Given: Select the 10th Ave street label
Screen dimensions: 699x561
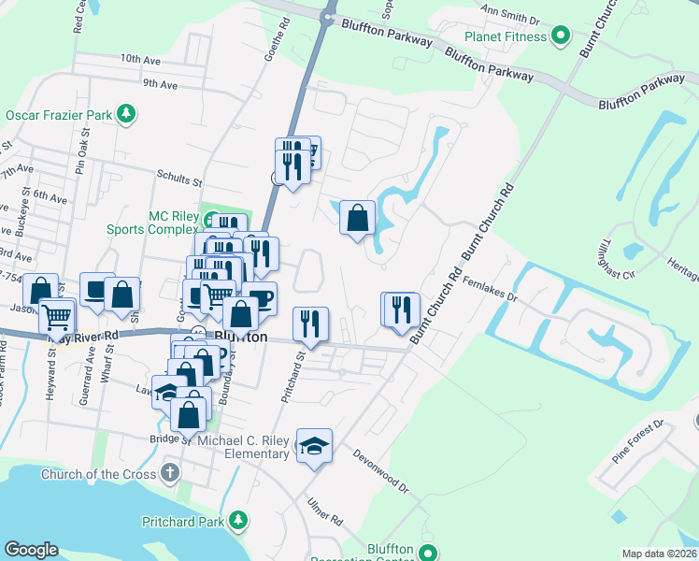Looking at the screenshot, I should pos(140,59).
